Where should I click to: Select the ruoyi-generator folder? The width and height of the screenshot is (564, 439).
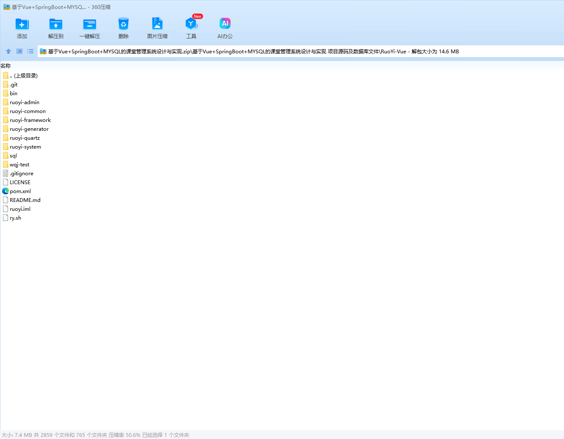pos(26,129)
